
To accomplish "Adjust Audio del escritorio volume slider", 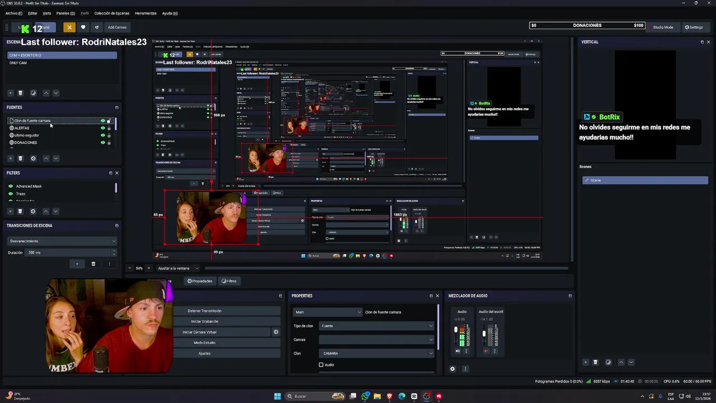I will tap(484, 334).
